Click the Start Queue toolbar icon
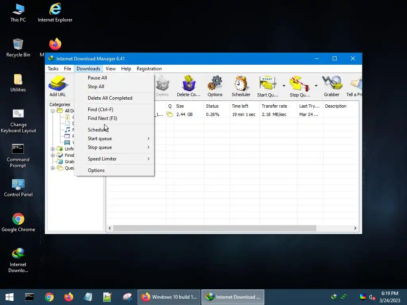407x305 pixels. pos(267,86)
